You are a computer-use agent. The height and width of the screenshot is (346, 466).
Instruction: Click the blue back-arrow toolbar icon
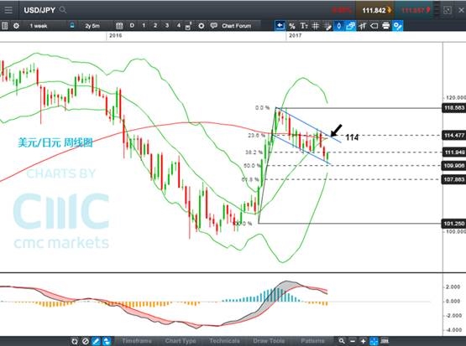click(x=280, y=26)
